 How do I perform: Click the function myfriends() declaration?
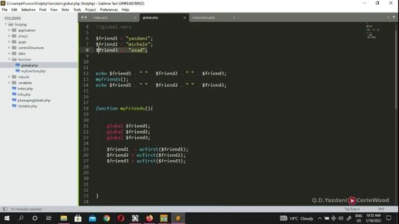pyautogui.click(x=124, y=108)
